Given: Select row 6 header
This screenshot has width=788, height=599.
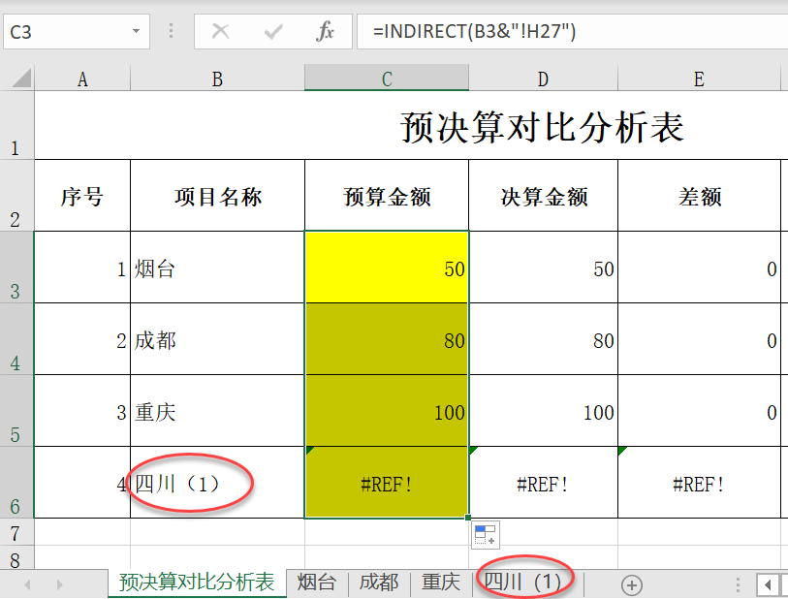Looking at the screenshot, I should click(x=16, y=482).
